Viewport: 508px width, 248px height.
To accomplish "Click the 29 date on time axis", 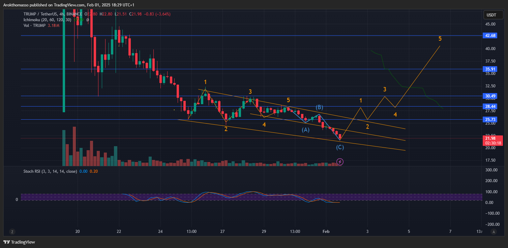I will coord(264,232).
